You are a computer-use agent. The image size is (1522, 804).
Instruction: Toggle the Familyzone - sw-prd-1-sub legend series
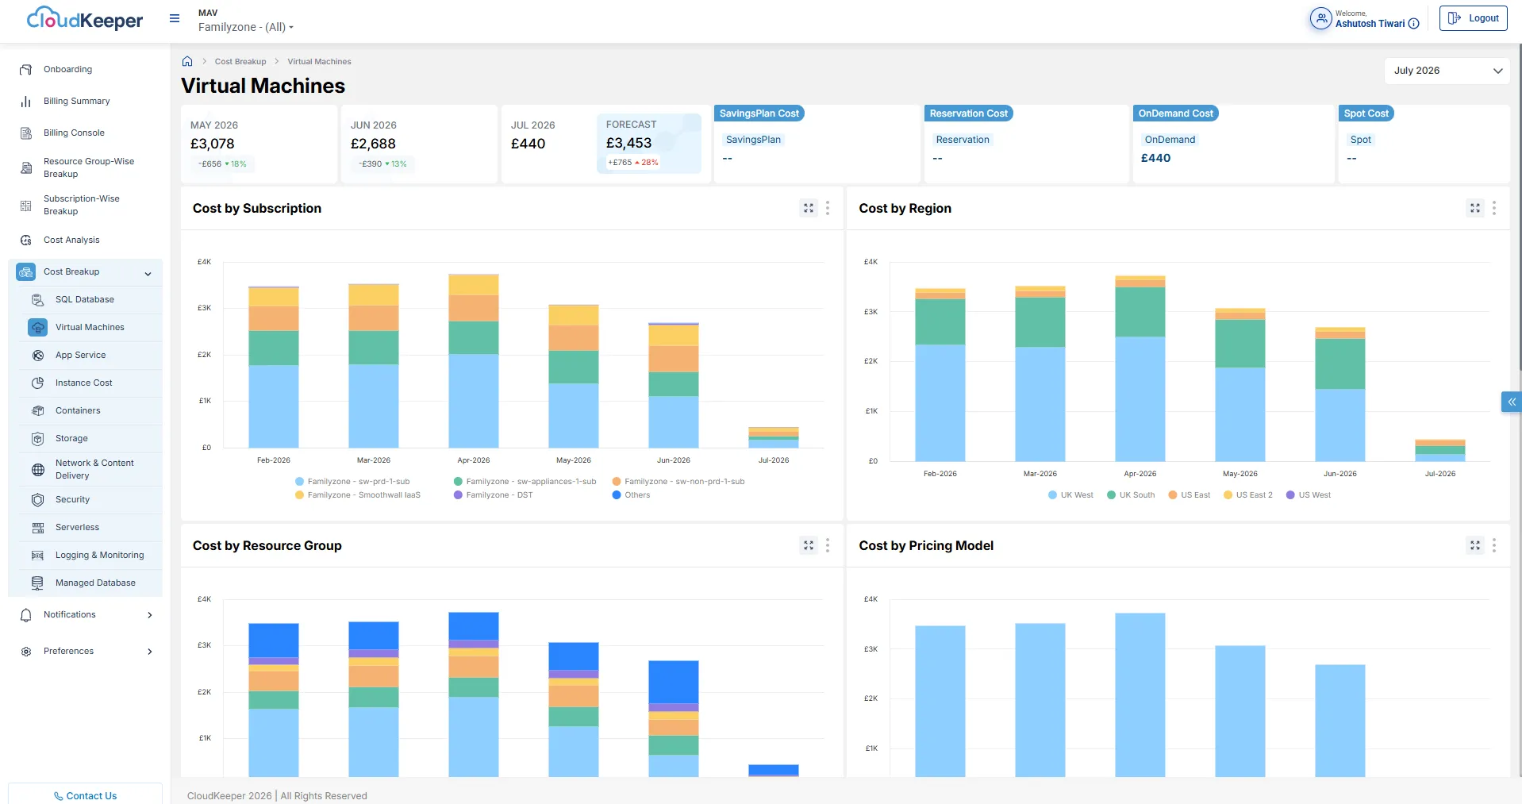coord(352,482)
